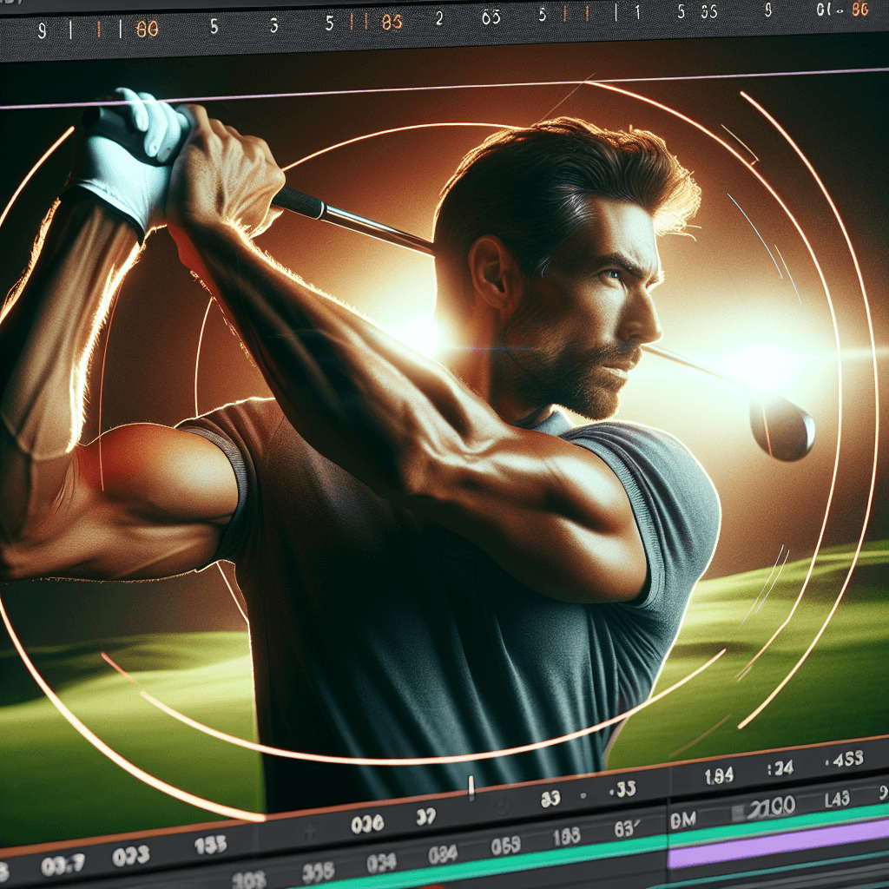Click the orange 83 marker on the top ruler
The image size is (889, 889).
click(391, 23)
